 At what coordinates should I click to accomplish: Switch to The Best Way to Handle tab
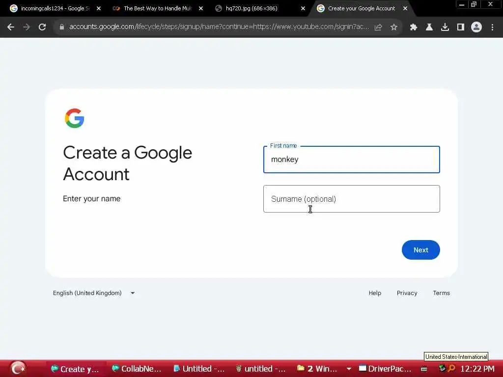click(158, 8)
